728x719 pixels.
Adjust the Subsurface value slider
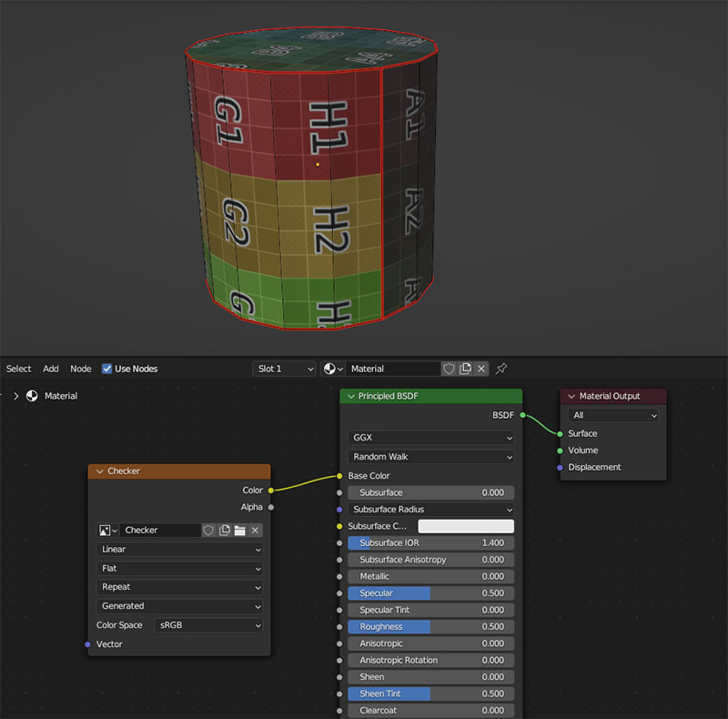click(x=430, y=492)
